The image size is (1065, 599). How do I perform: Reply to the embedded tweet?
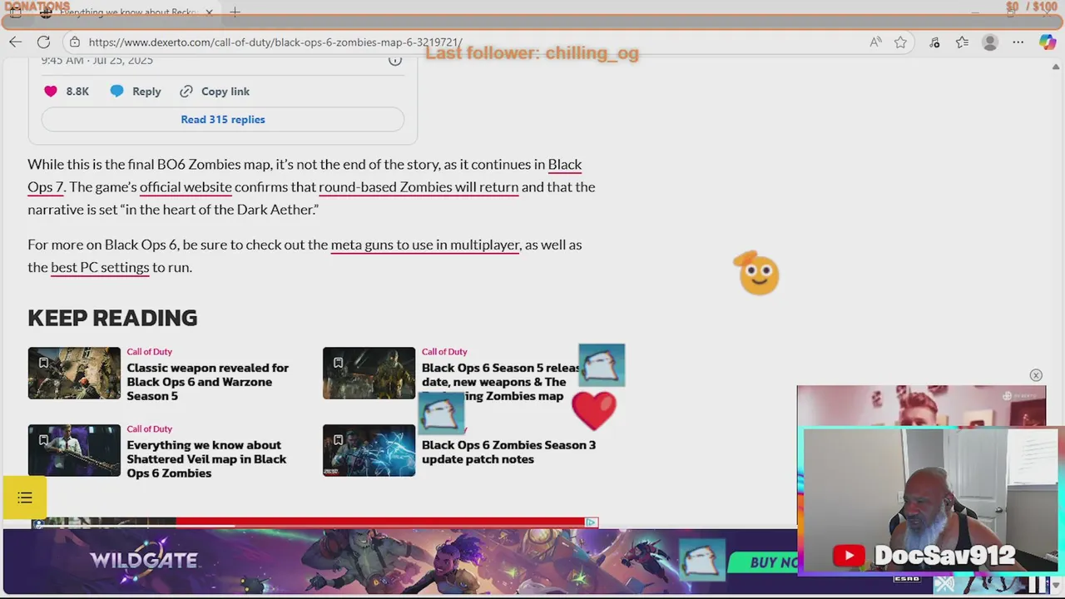click(136, 92)
